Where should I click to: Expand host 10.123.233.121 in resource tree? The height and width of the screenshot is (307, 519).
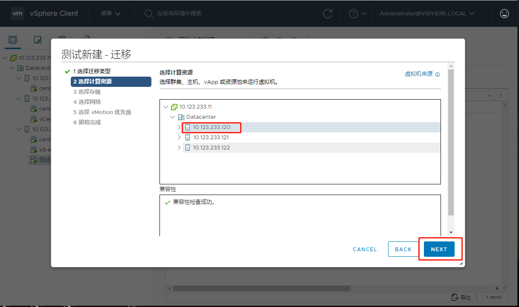coord(180,137)
